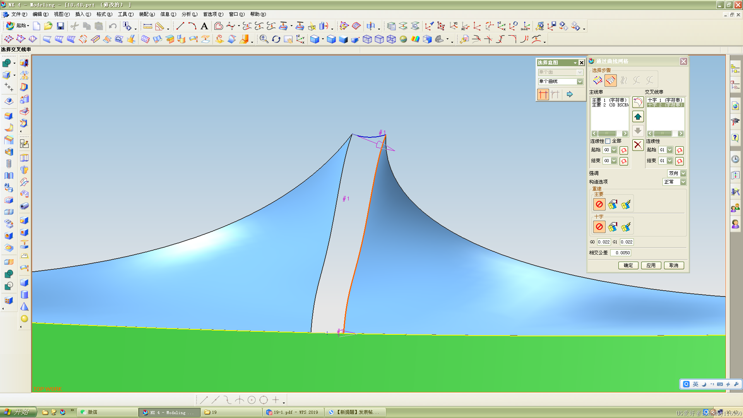Select '十字 2' in the cross string list
Image resolution: width=743 pixels, height=418 pixels.
pyautogui.click(x=665, y=105)
